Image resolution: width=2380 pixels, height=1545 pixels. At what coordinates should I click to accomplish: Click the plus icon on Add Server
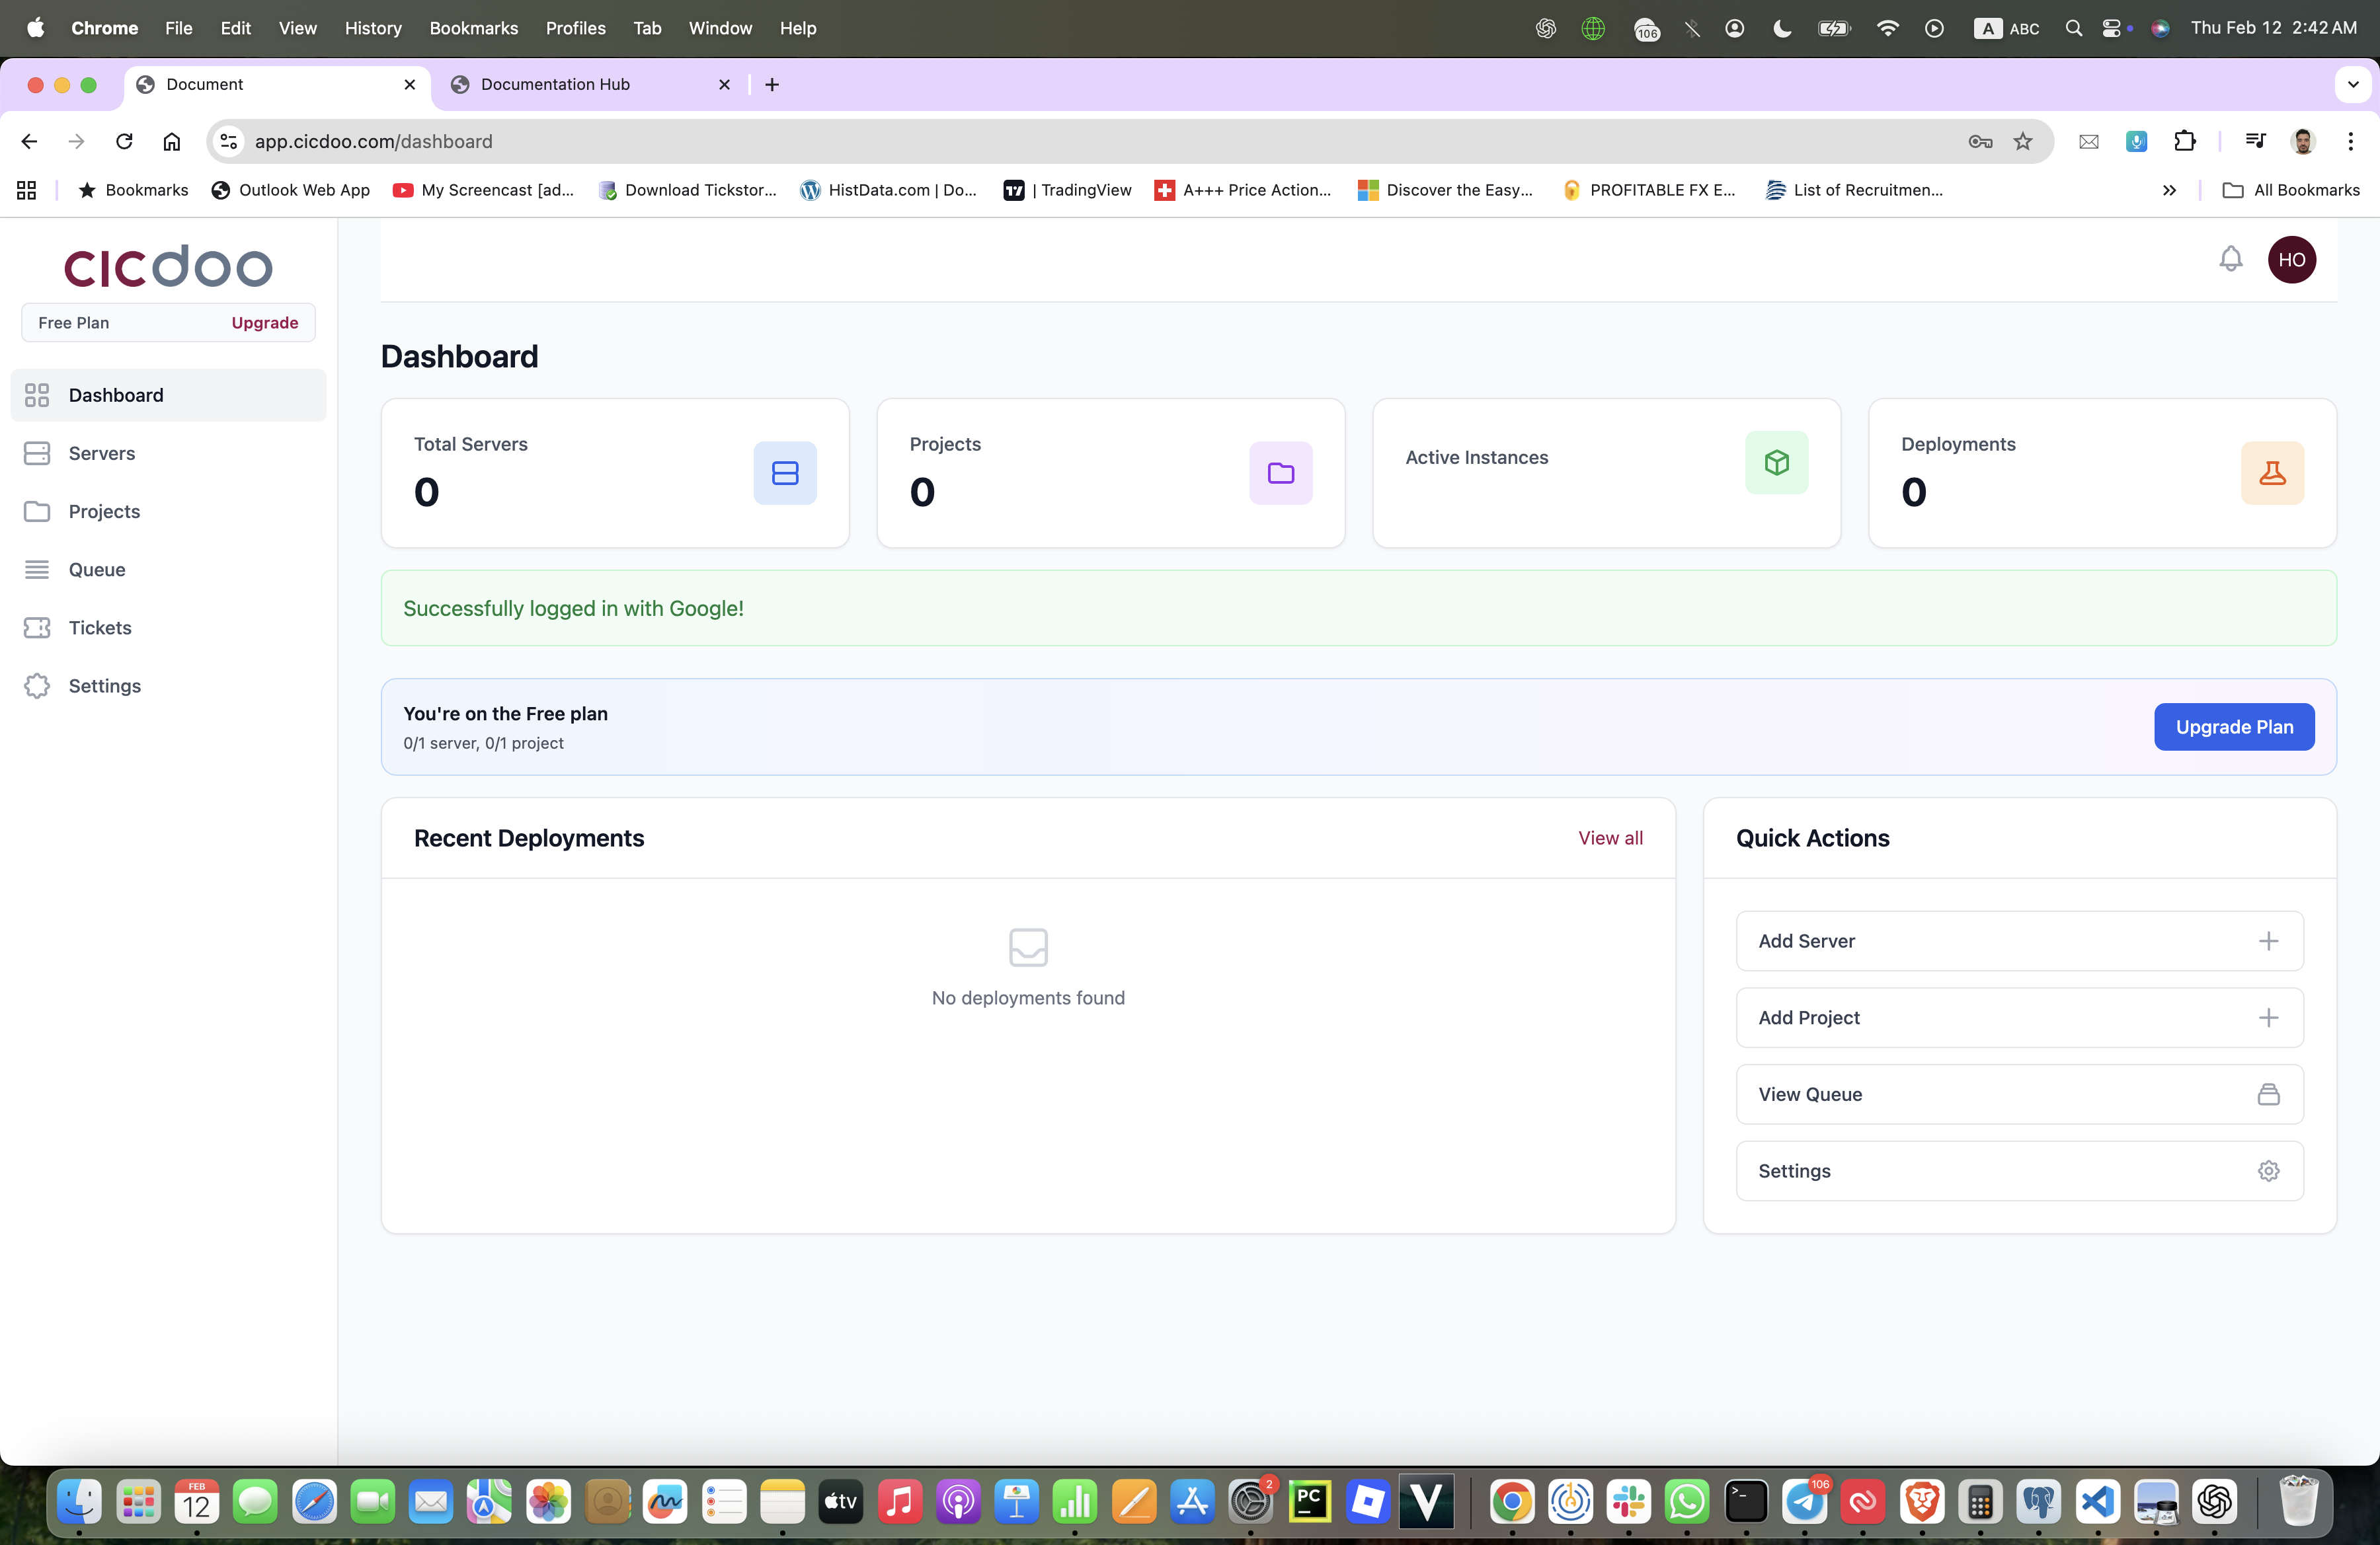(x=2268, y=940)
